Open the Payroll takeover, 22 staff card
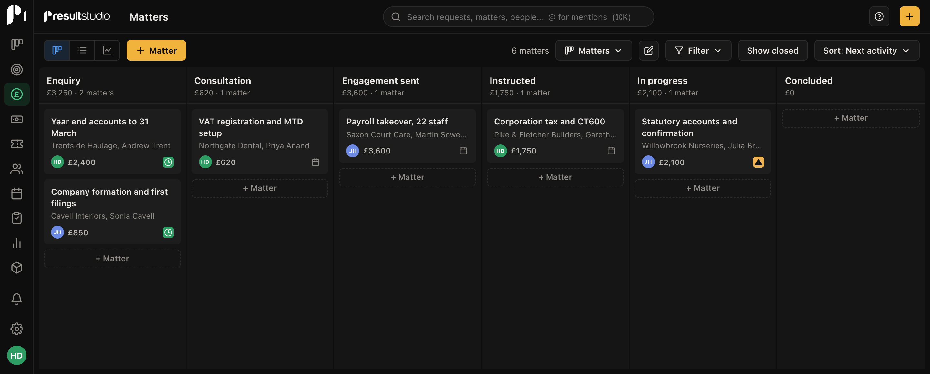The image size is (930, 374). click(x=407, y=136)
